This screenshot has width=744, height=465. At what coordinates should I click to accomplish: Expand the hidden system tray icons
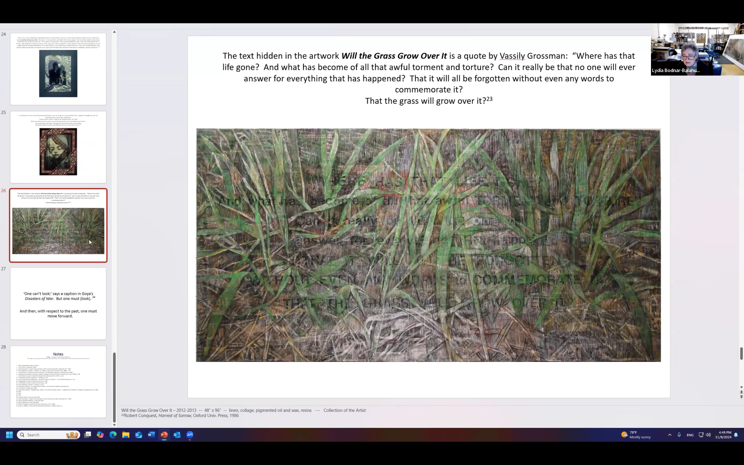[x=670, y=435]
